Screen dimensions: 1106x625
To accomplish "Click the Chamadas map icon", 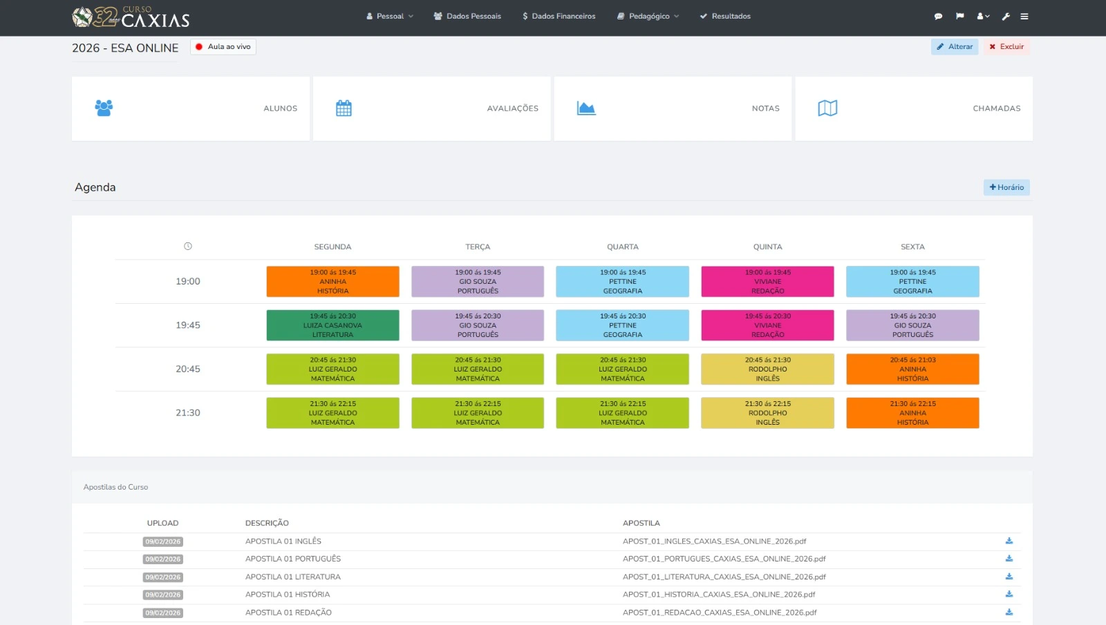I will (x=827, y=108).
